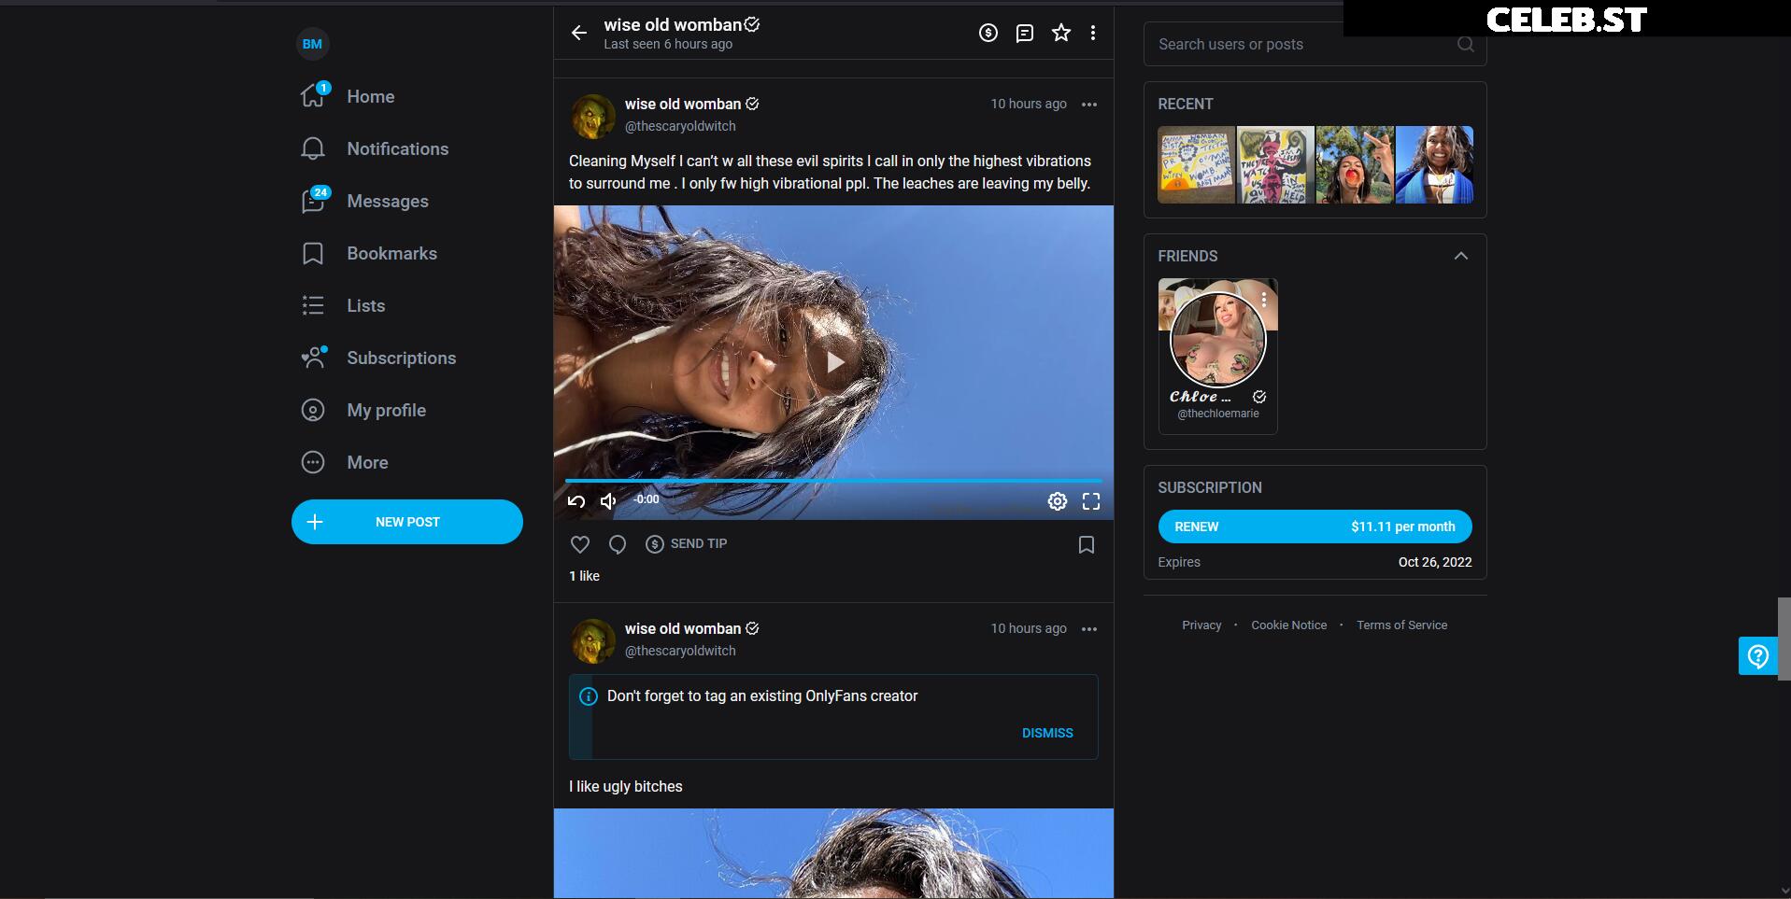Open the first recent thumbnail with yellow sign

pyautogui.click(x=1197, y=164)
